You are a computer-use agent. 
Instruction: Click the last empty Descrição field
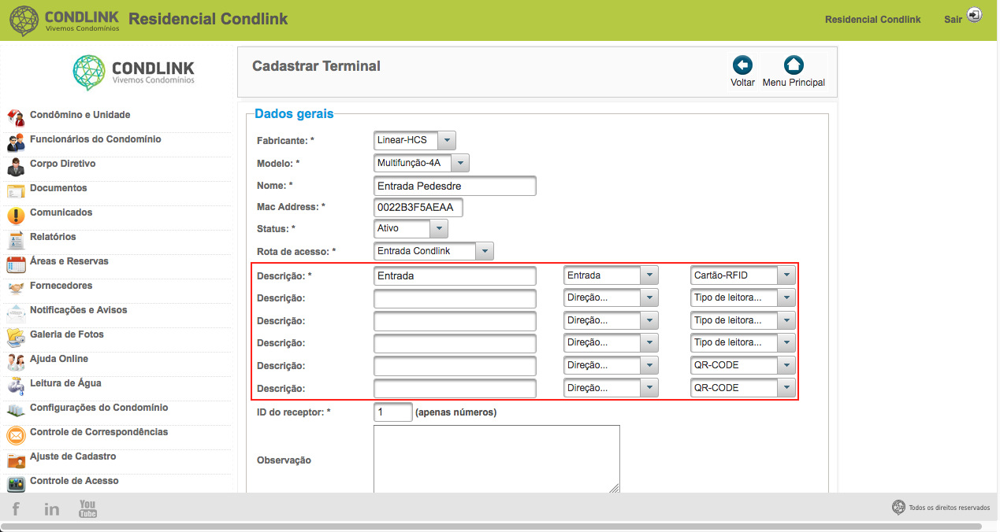click(455, 388)
